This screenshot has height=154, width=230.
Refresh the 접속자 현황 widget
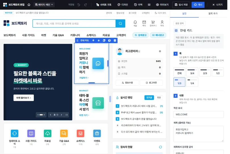(x=160, y=147)
